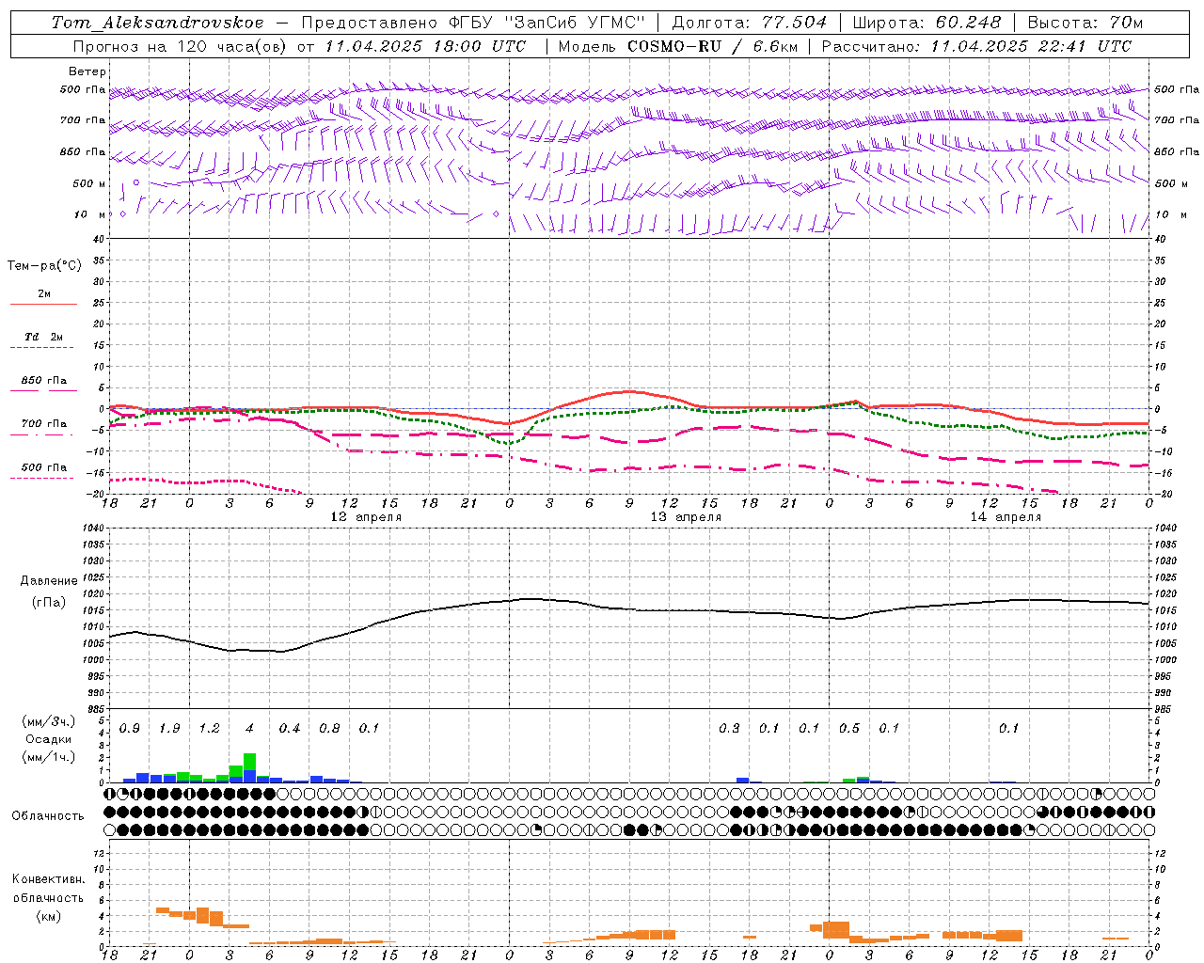Click the "Облачность" cloud cover label
The height and width of the screenshot is (963, 1204).
[48, 816]
